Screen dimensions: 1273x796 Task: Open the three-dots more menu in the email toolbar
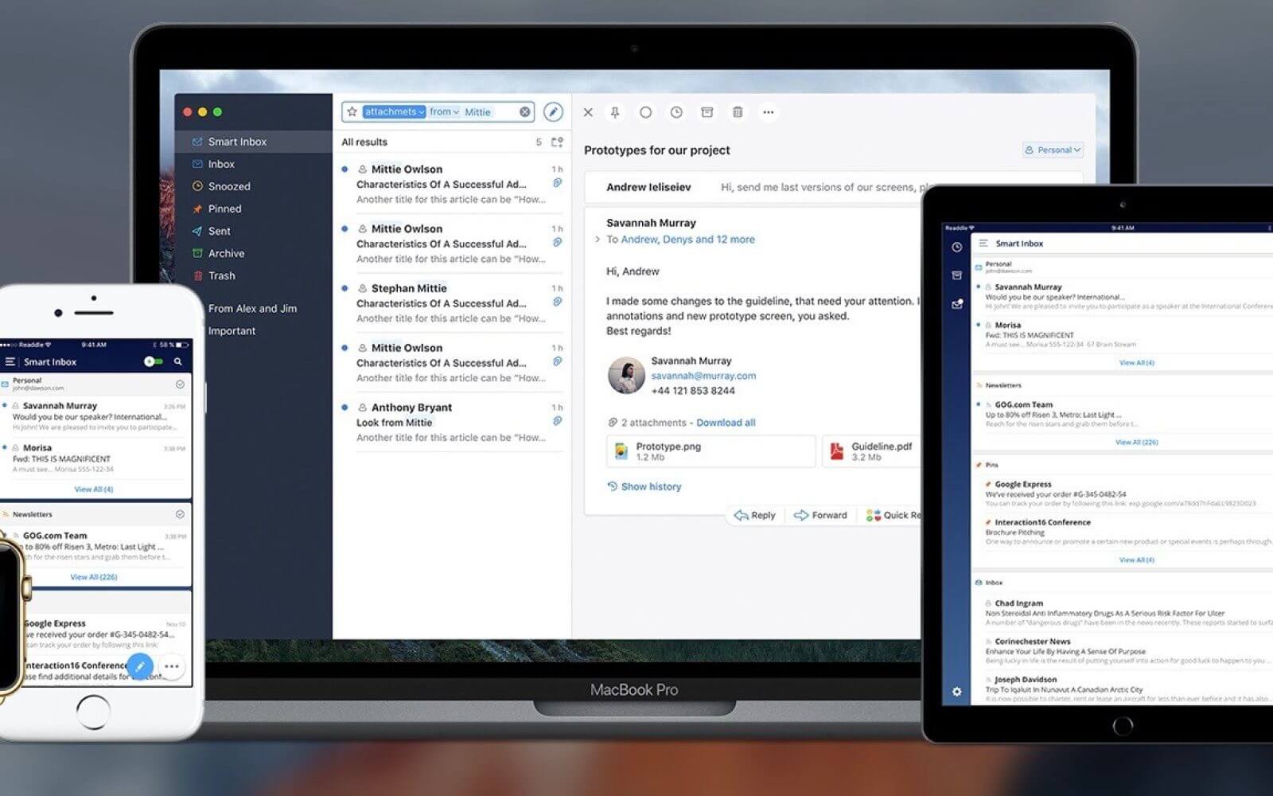tap(768, 112)
